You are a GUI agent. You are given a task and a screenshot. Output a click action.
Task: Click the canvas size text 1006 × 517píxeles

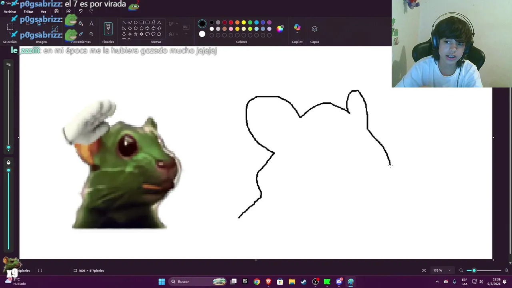[x=91, y=270]
